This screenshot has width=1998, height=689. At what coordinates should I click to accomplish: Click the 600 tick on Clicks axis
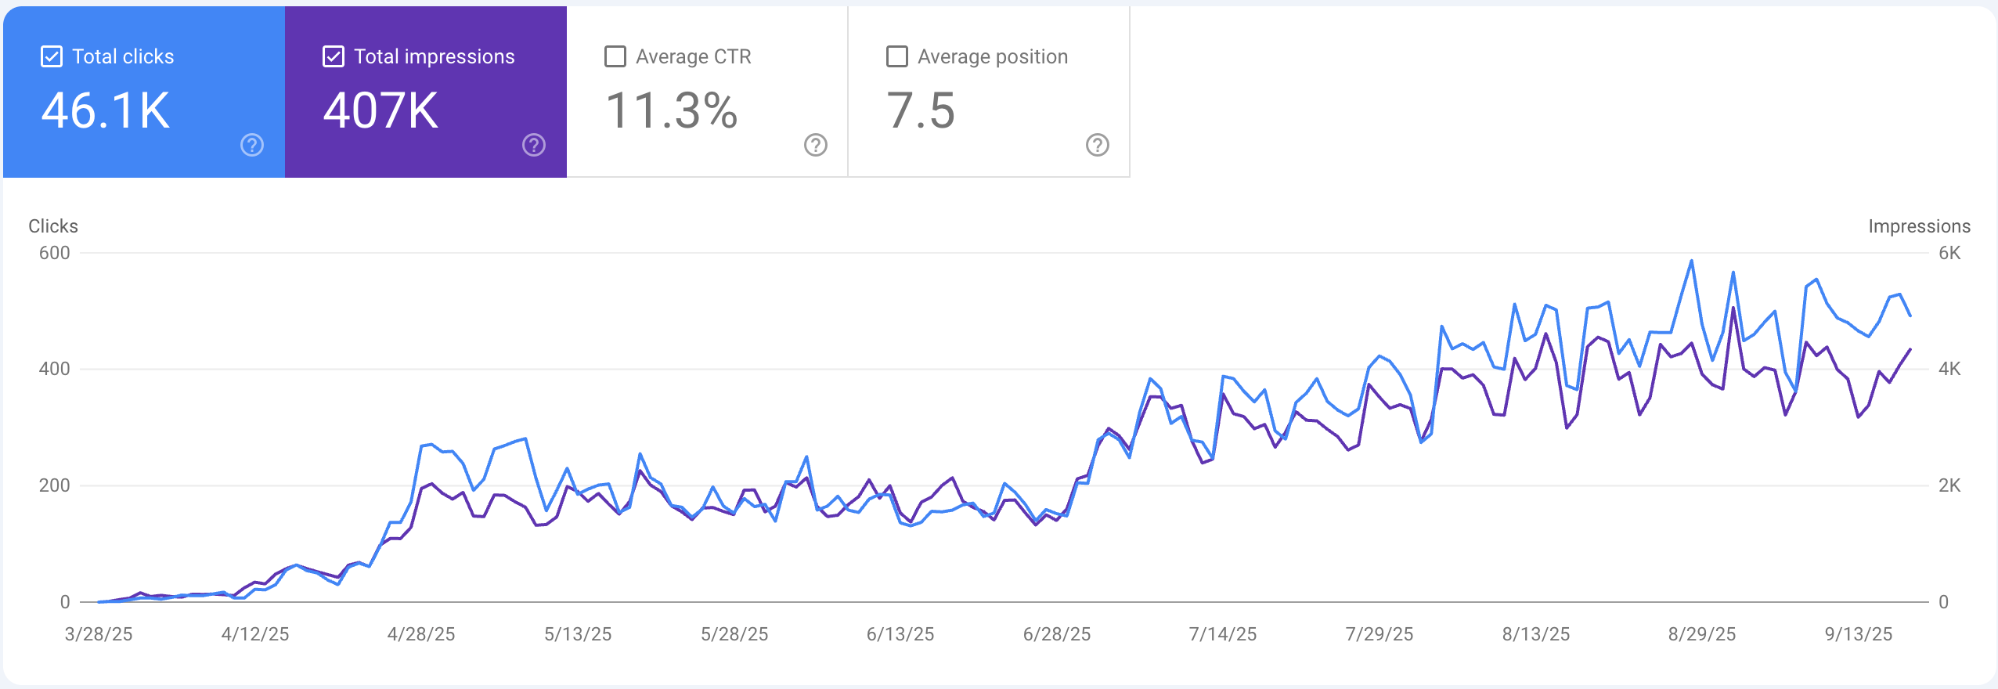(55, 253)
